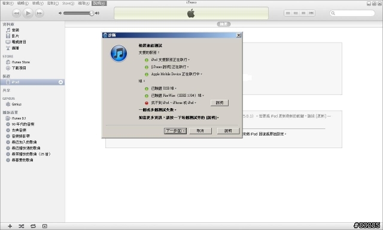Switch to the fourth Cover Flow view button
Viewport: 383px width, 230px height.
(311, 13)
